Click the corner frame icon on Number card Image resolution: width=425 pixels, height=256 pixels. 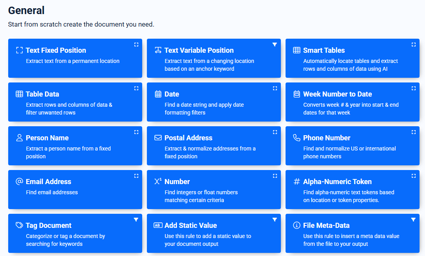(x=275, y=176)
